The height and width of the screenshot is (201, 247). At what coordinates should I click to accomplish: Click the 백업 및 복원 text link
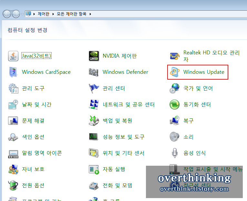coord(117,121)
